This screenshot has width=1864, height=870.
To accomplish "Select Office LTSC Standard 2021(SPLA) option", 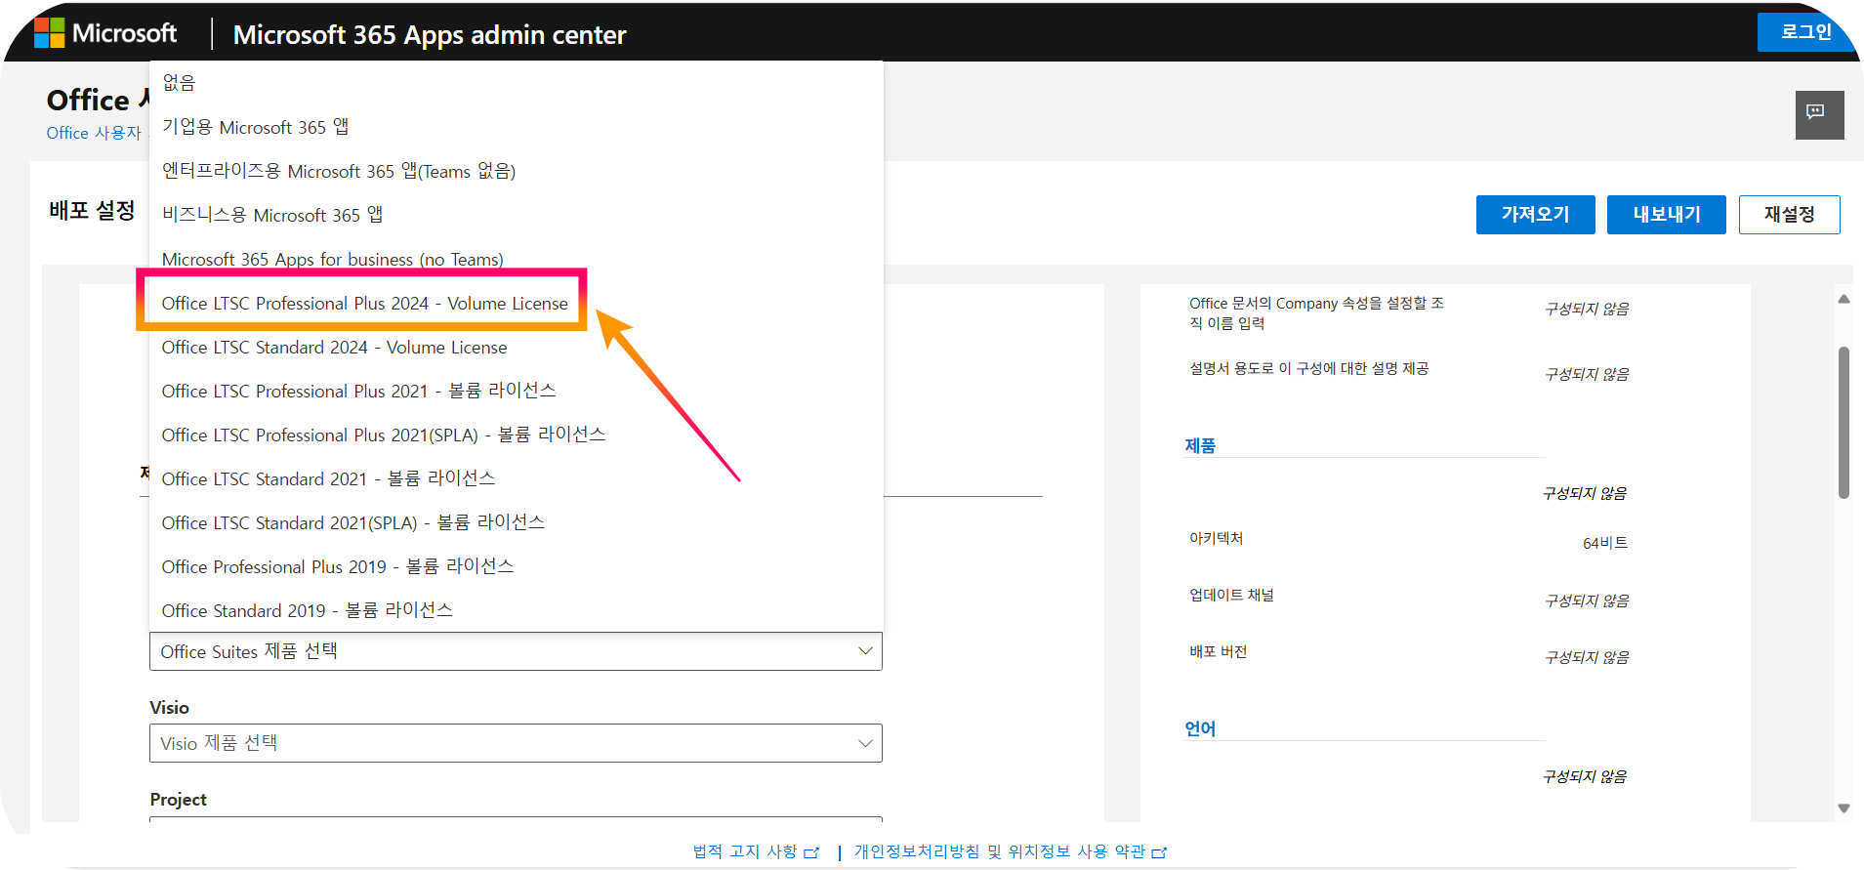I will [516, 522].
